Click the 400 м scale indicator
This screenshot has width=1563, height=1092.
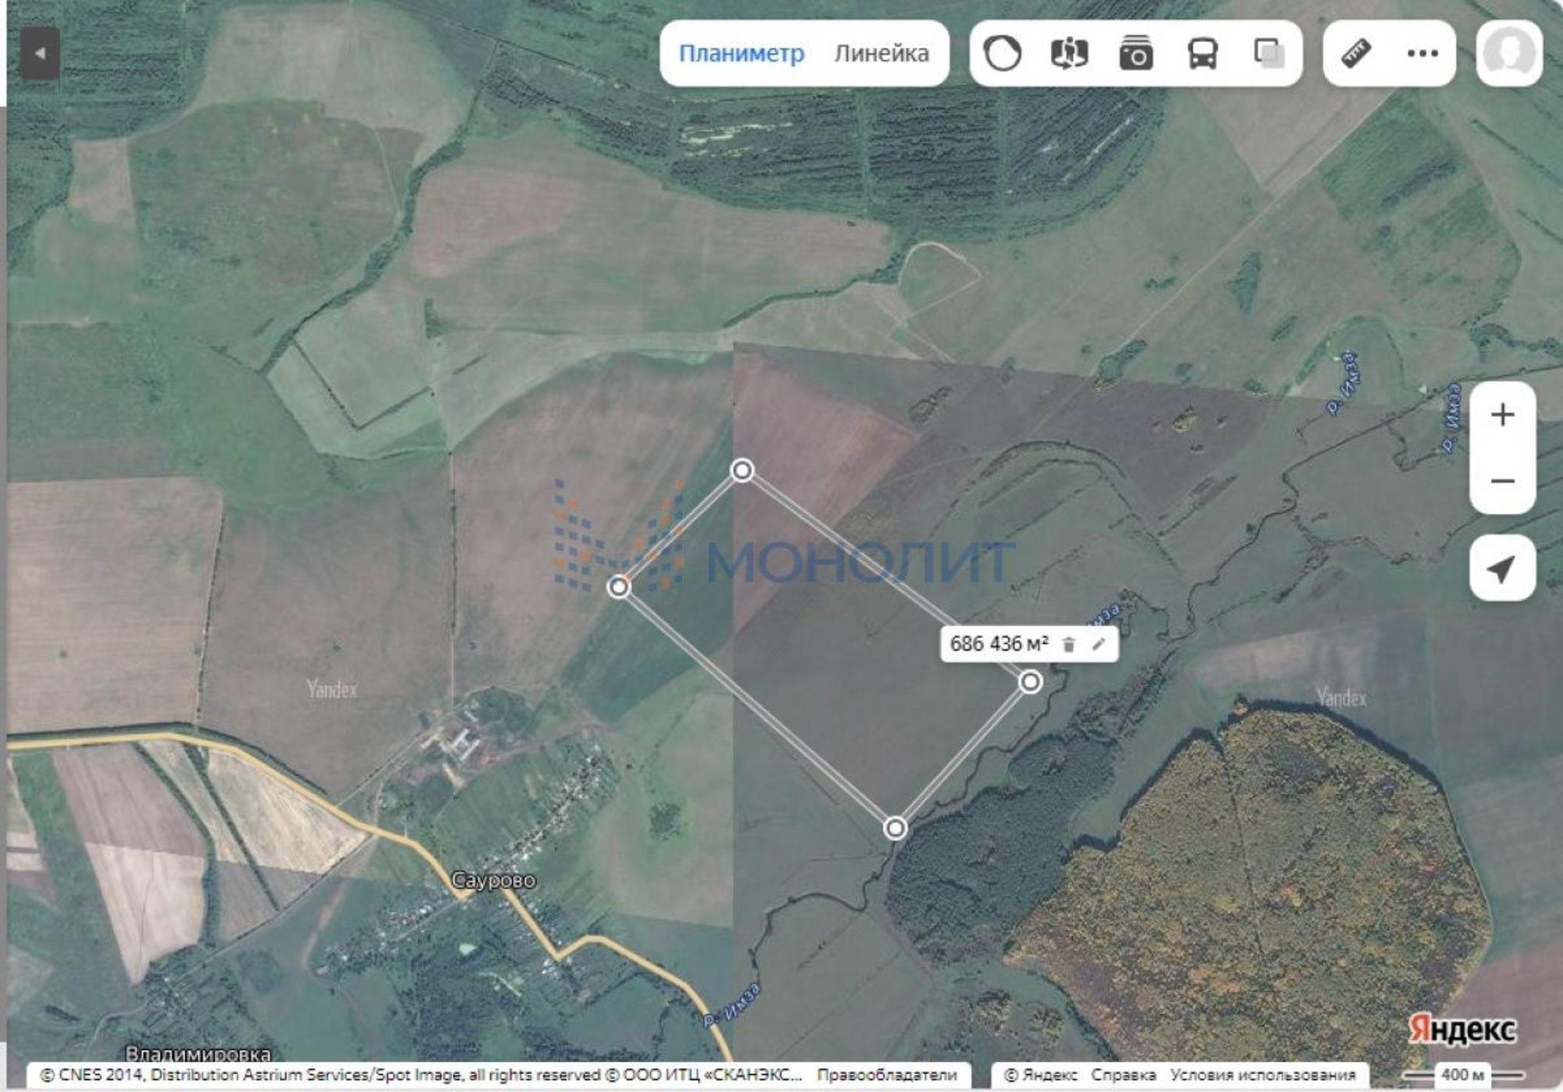click(x=1463, y=1074)
